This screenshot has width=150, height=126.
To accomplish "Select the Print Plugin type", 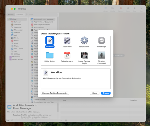I will click(101, 42).
